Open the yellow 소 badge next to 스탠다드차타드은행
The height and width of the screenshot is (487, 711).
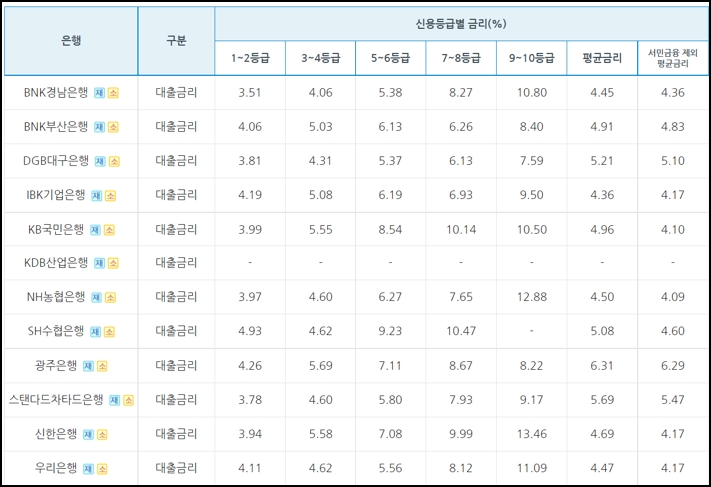[x=129, y=400]
